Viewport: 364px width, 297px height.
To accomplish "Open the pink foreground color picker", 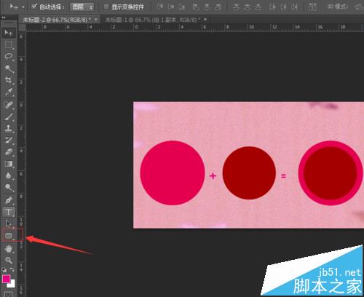I will point(6,279).
